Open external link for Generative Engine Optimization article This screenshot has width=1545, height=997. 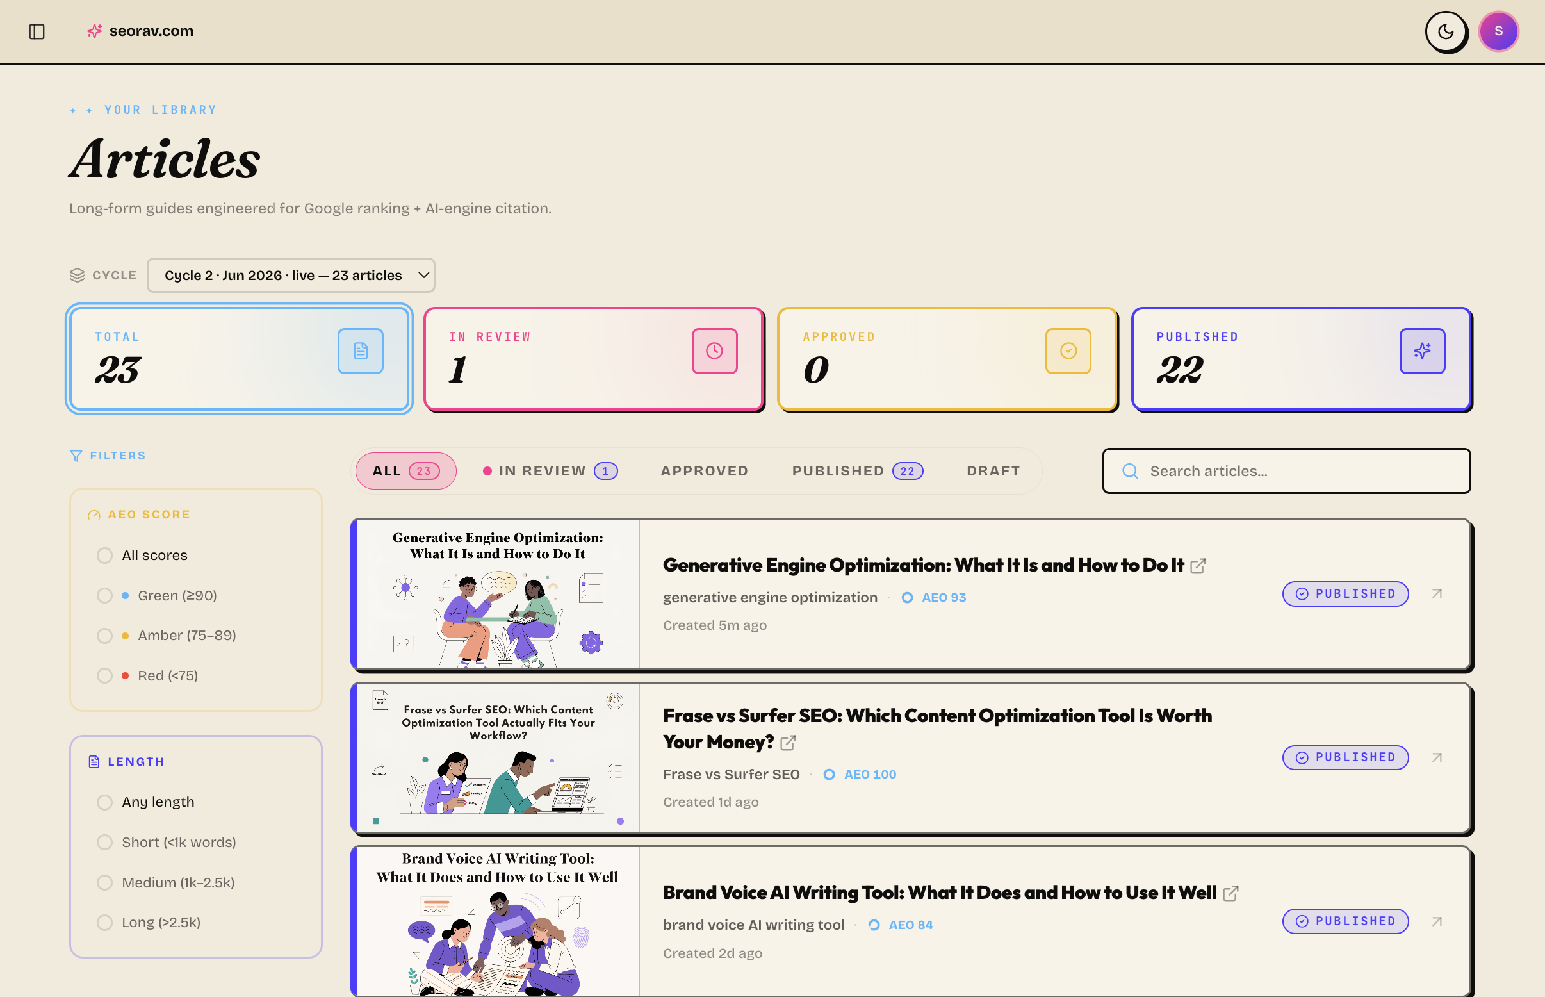(1197, 566)
